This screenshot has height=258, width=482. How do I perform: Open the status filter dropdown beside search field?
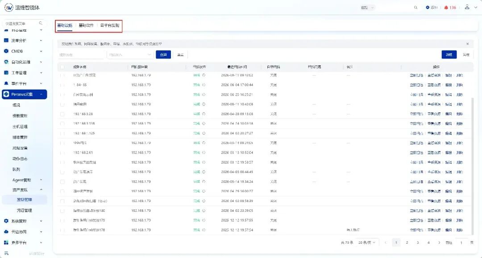(130, 55)
